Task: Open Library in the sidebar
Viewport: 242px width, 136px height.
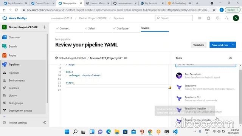Action: [x=12, y=96]
